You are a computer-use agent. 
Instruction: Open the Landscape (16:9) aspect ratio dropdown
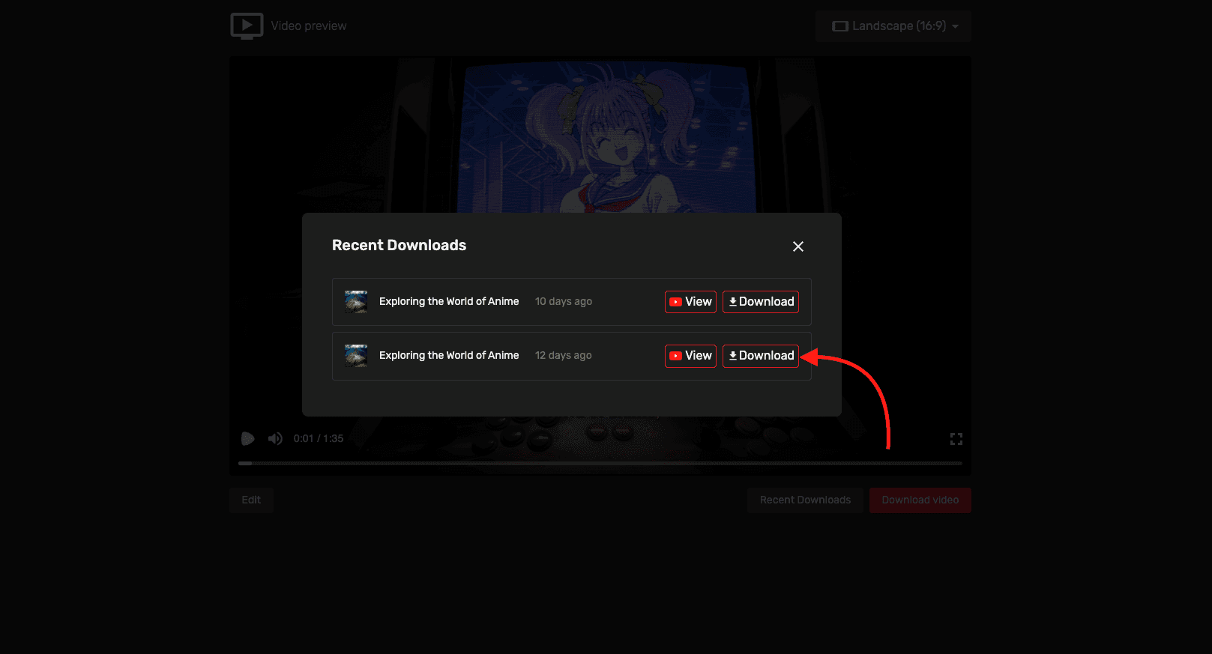point(893,26)
